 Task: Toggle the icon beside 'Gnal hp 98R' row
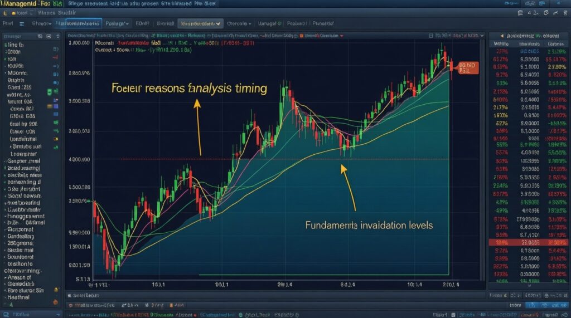[x=56, y=123]
